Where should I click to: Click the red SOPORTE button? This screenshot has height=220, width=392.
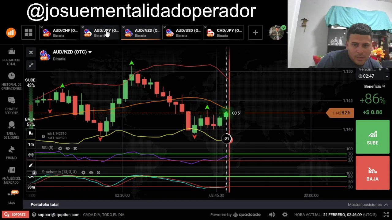[x=15, y=215]
